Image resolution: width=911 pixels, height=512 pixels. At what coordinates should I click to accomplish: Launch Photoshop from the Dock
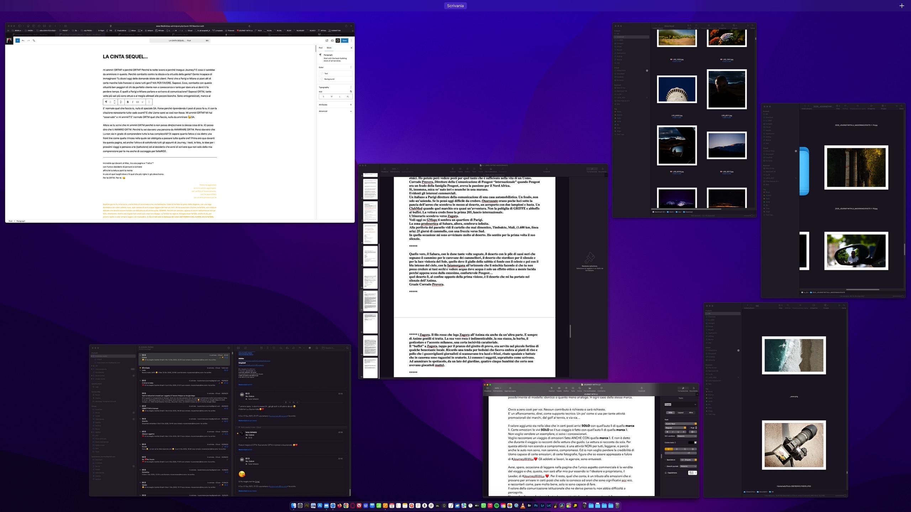point(536,506)
